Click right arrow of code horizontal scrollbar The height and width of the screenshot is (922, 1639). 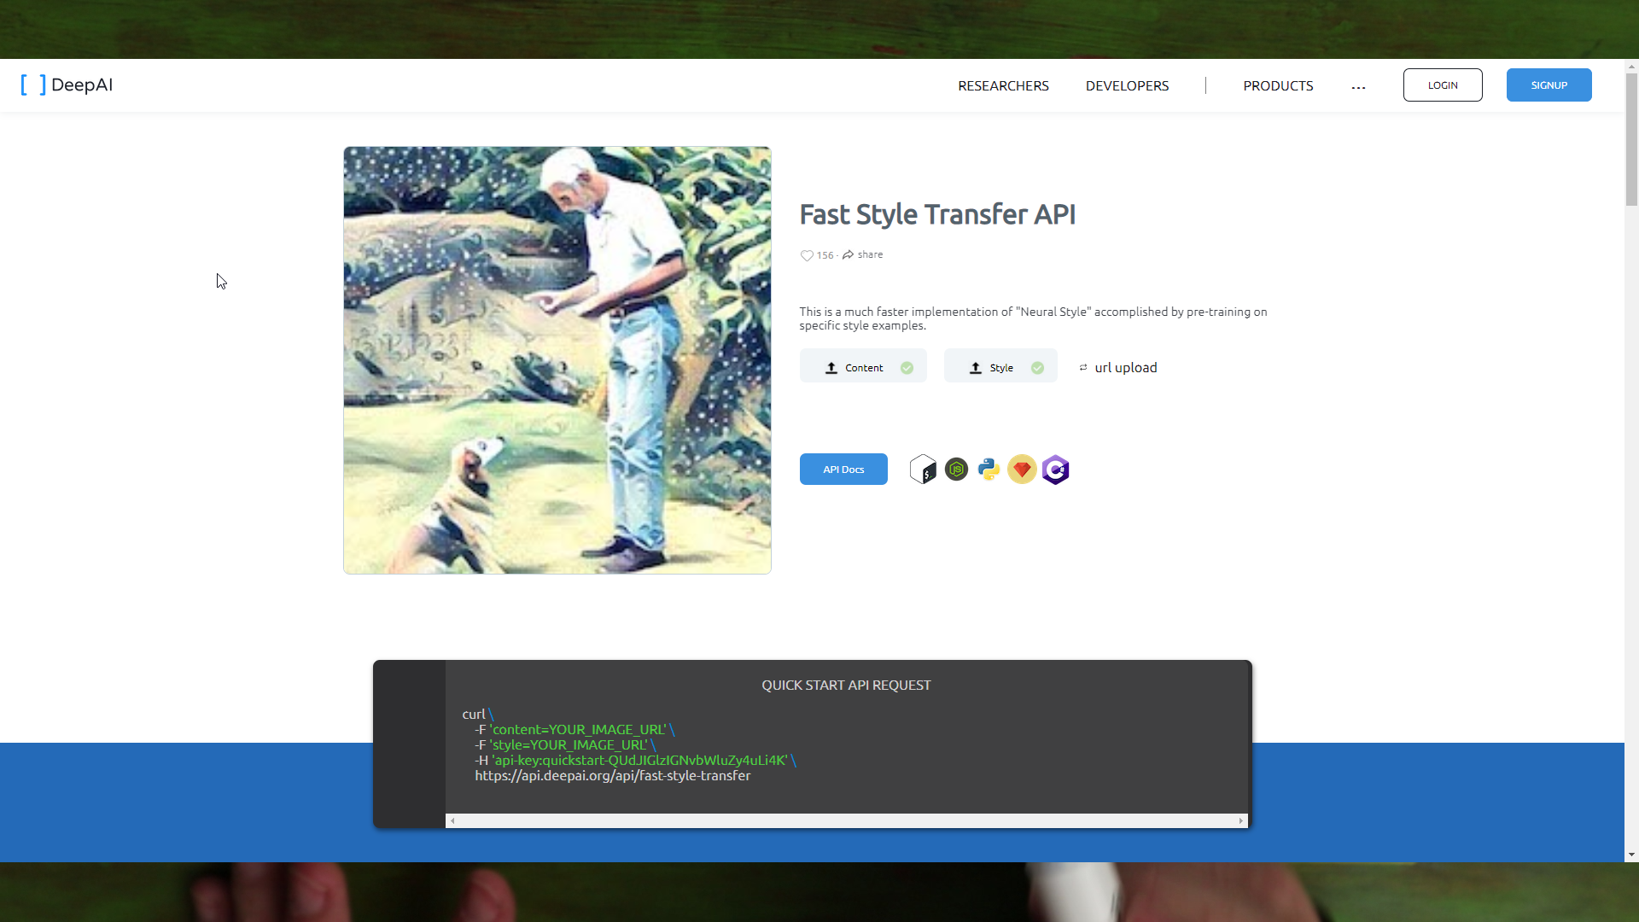pyautogui.click(x=1240, y=820)
